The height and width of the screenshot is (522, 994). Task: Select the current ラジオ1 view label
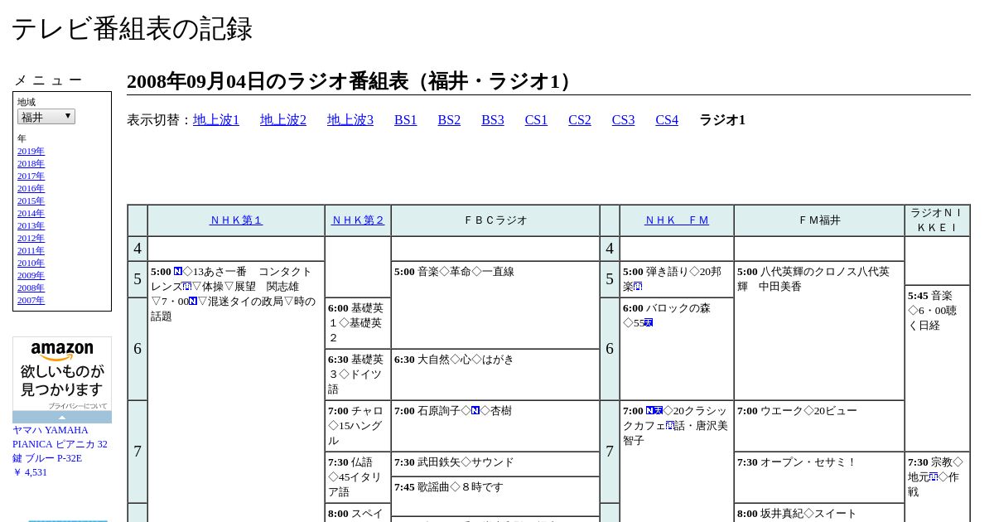coord(722,120)
